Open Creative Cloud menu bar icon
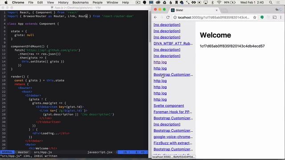This screenshot has height=160, width=285. pyautogui.click(x=158, y=2)
